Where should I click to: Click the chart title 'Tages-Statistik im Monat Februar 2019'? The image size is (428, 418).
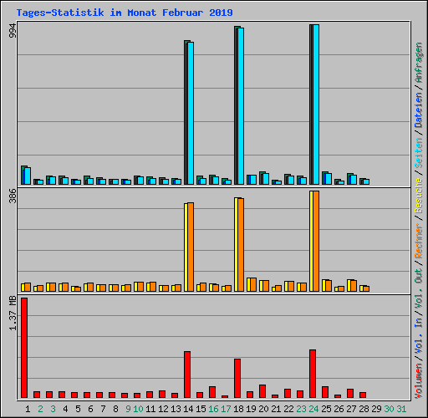point(125,13)
